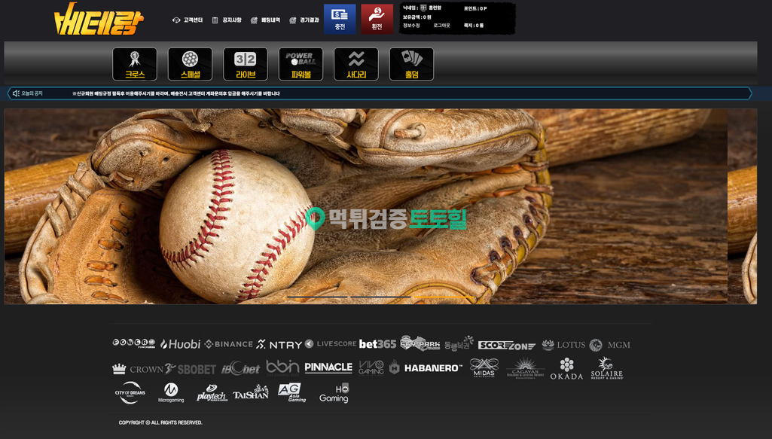
Task: Click the 정보수정 edit info link
Action: [x=412, y=26]
